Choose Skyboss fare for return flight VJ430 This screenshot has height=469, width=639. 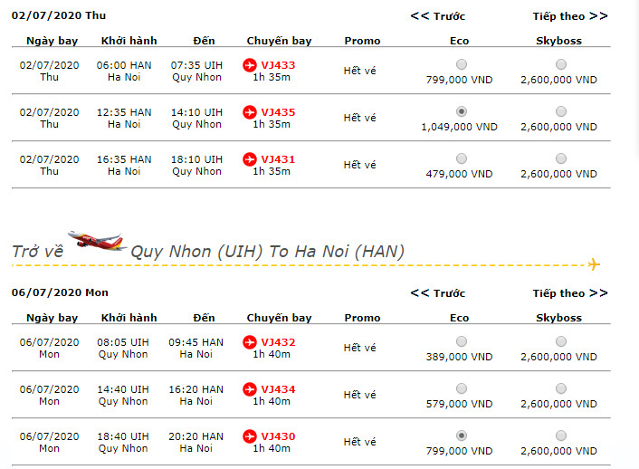(x=561, y=435)
